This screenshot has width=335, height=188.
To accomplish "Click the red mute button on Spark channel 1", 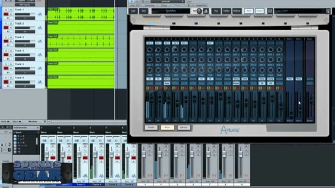I will (152, 88).
